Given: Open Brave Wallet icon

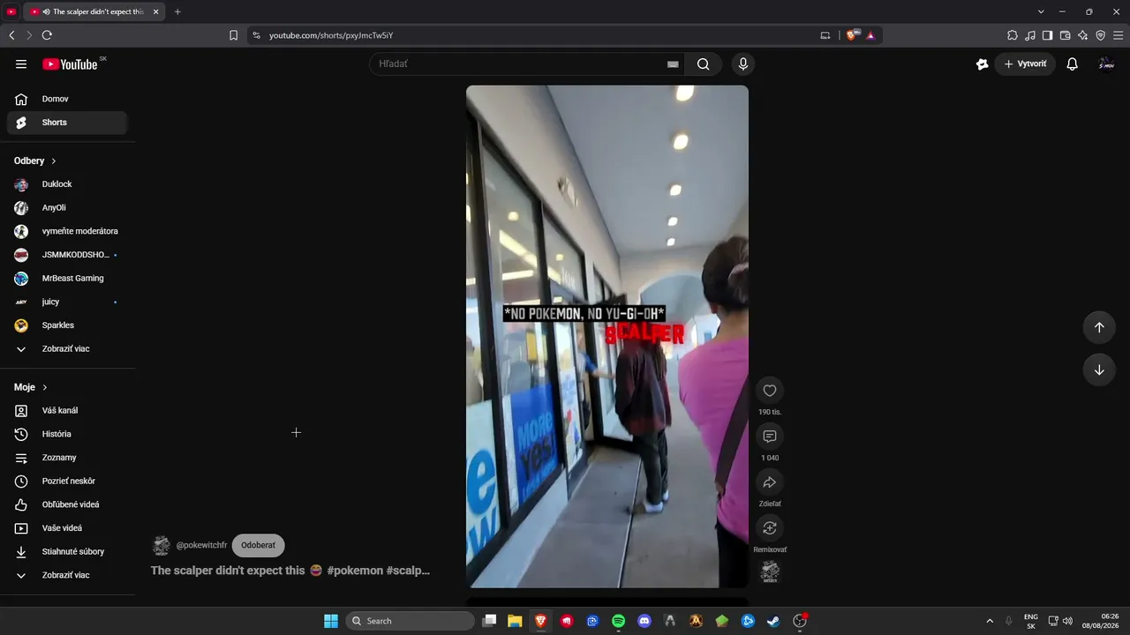Looking at the screenshot, I should [x=1066, y=35].
